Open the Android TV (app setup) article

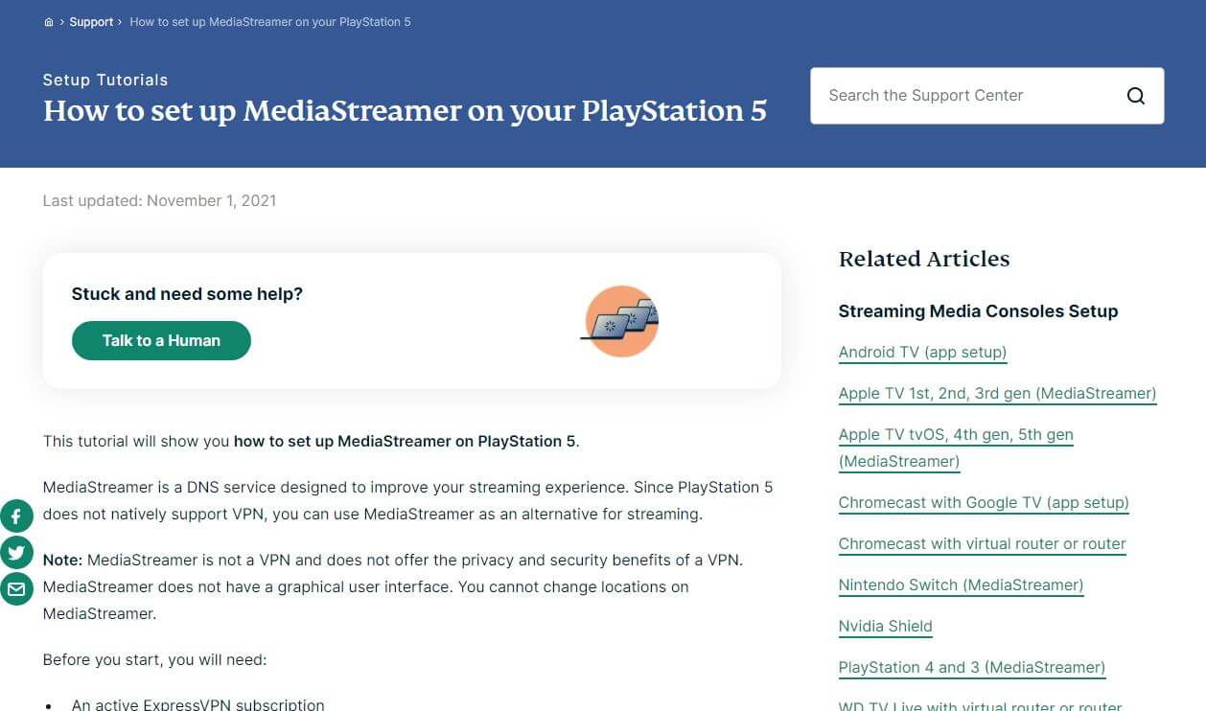tap(922, 353)
